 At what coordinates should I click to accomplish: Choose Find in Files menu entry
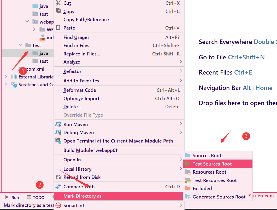point(119,46)
